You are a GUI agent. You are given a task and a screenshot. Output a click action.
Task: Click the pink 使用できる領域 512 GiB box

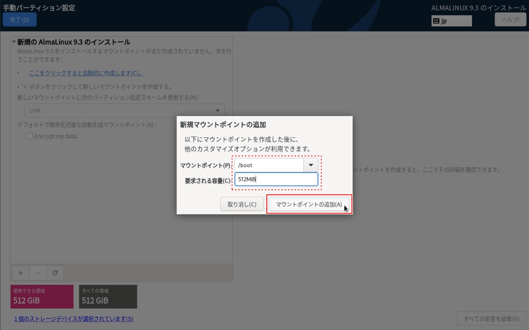tap(42, 297)
